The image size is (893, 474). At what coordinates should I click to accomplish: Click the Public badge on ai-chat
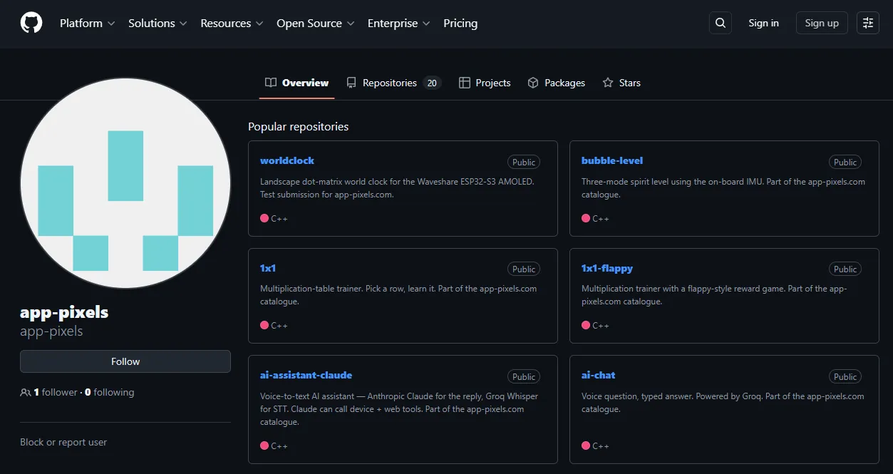click(845, 376)
